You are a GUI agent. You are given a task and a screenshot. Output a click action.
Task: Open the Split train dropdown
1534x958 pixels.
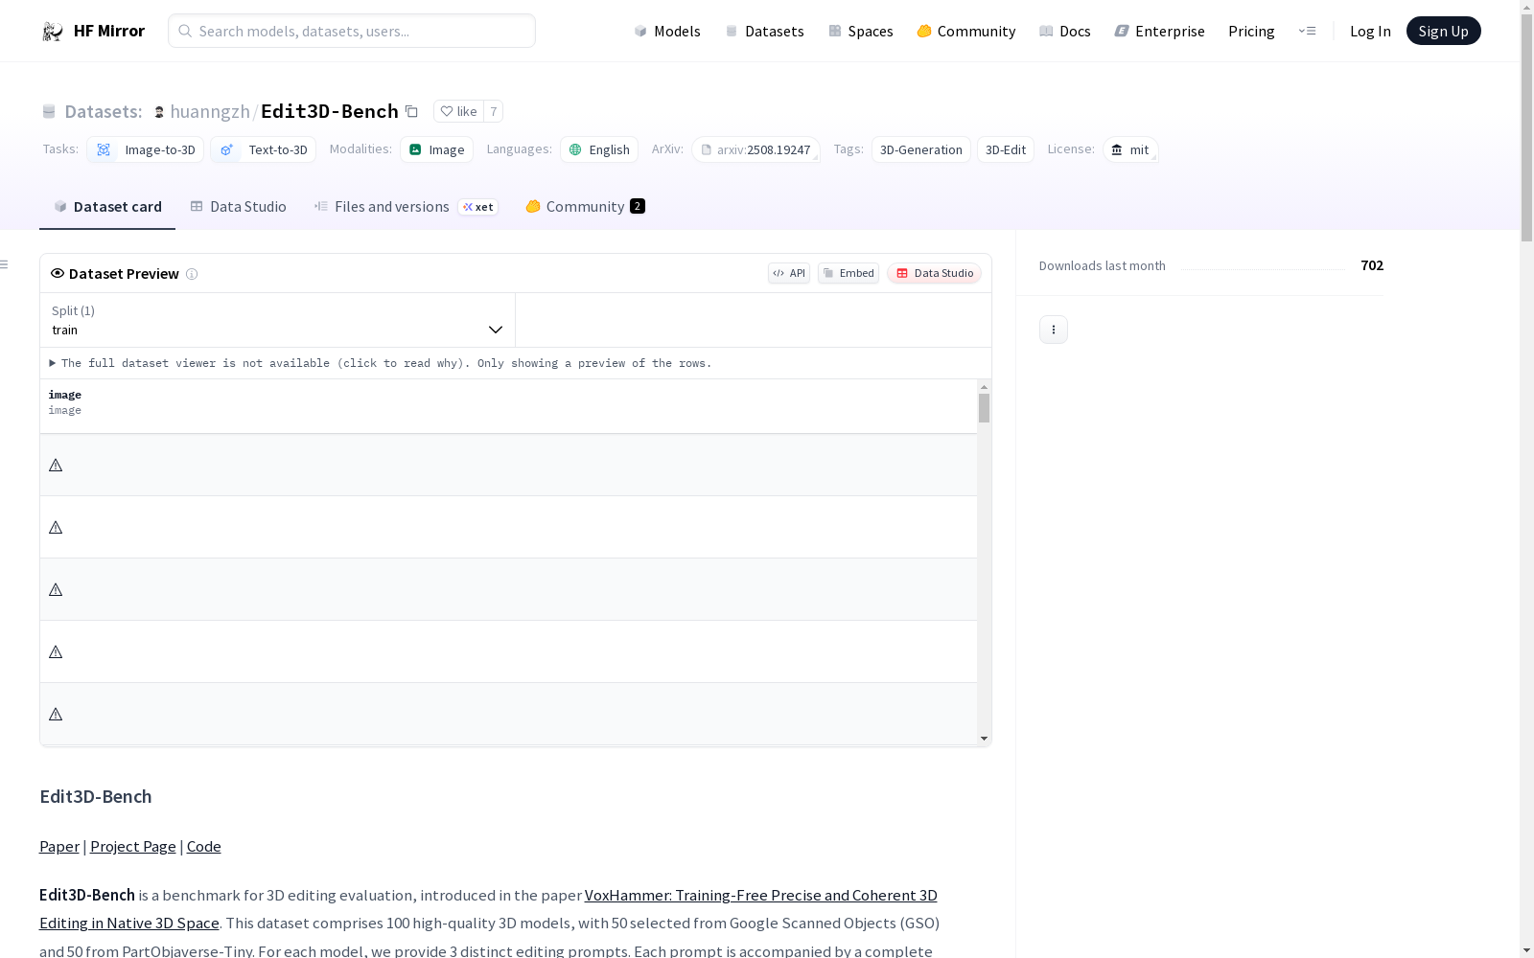278,320
